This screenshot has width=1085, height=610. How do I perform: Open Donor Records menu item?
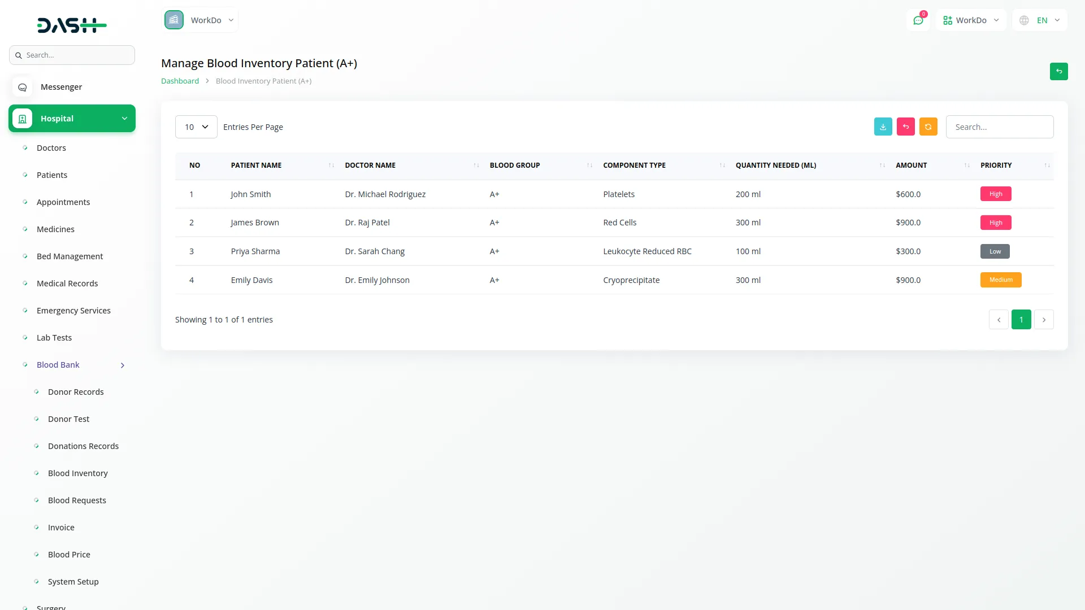pyautogui.click(x=76, y=392)
